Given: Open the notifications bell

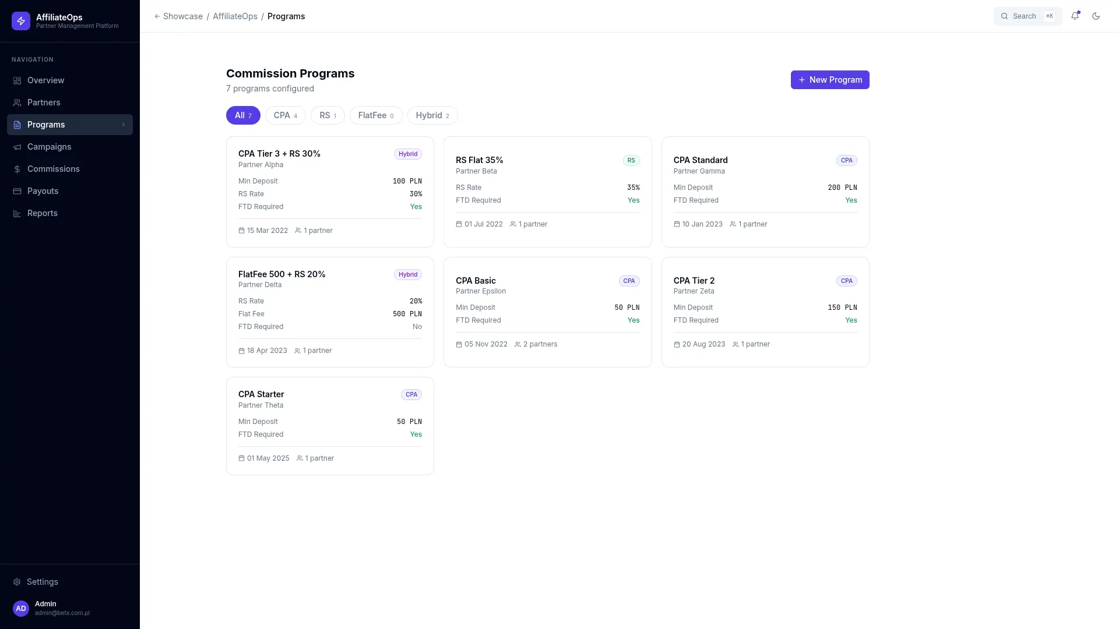Looking at the screenshot, I should tap(1075, 16).
